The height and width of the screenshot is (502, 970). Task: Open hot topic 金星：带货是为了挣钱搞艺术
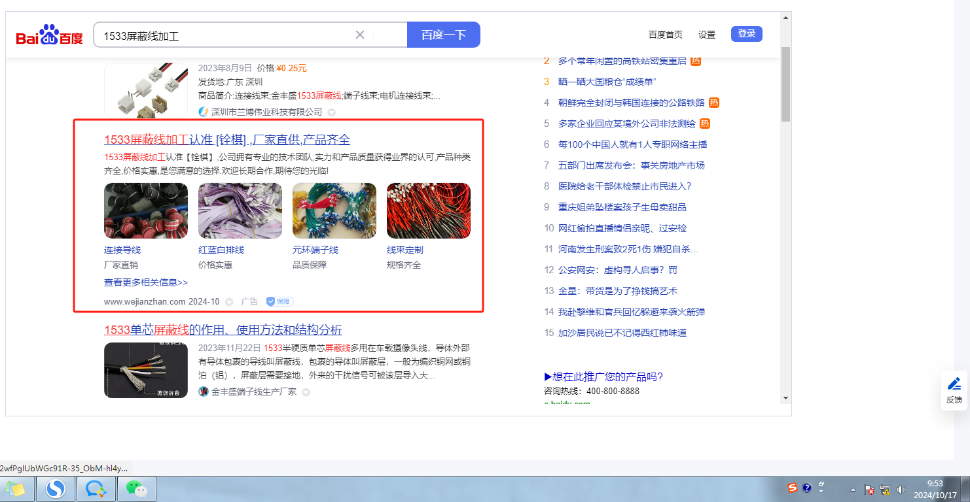pyautogui.click(x=618, y=291)
